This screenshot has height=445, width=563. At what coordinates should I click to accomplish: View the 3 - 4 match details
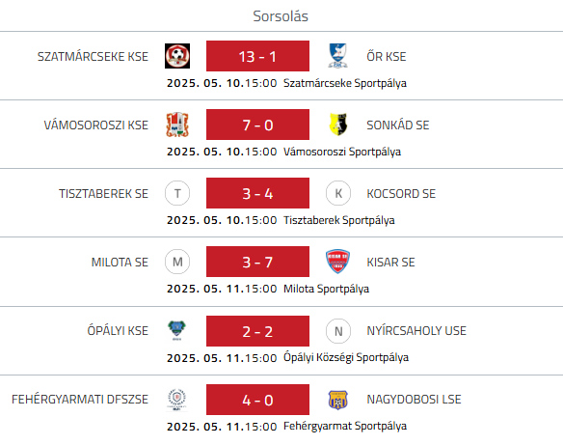click(257, 193)
